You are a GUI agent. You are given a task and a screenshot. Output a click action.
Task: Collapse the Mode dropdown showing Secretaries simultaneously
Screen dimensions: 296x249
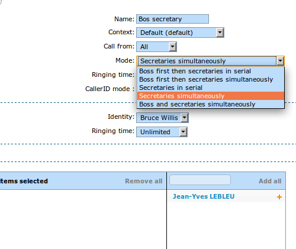point(211,61)
